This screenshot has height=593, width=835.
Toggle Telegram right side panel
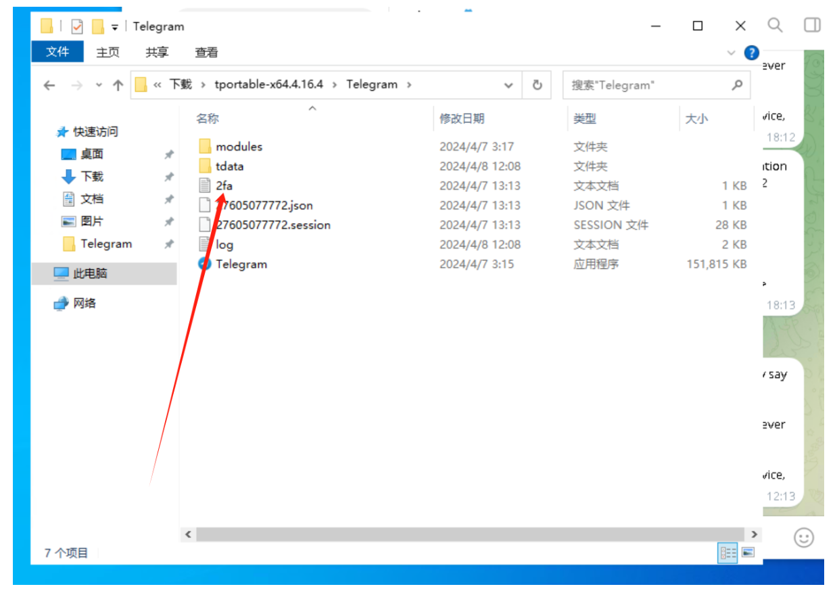(x=811, y=26)
